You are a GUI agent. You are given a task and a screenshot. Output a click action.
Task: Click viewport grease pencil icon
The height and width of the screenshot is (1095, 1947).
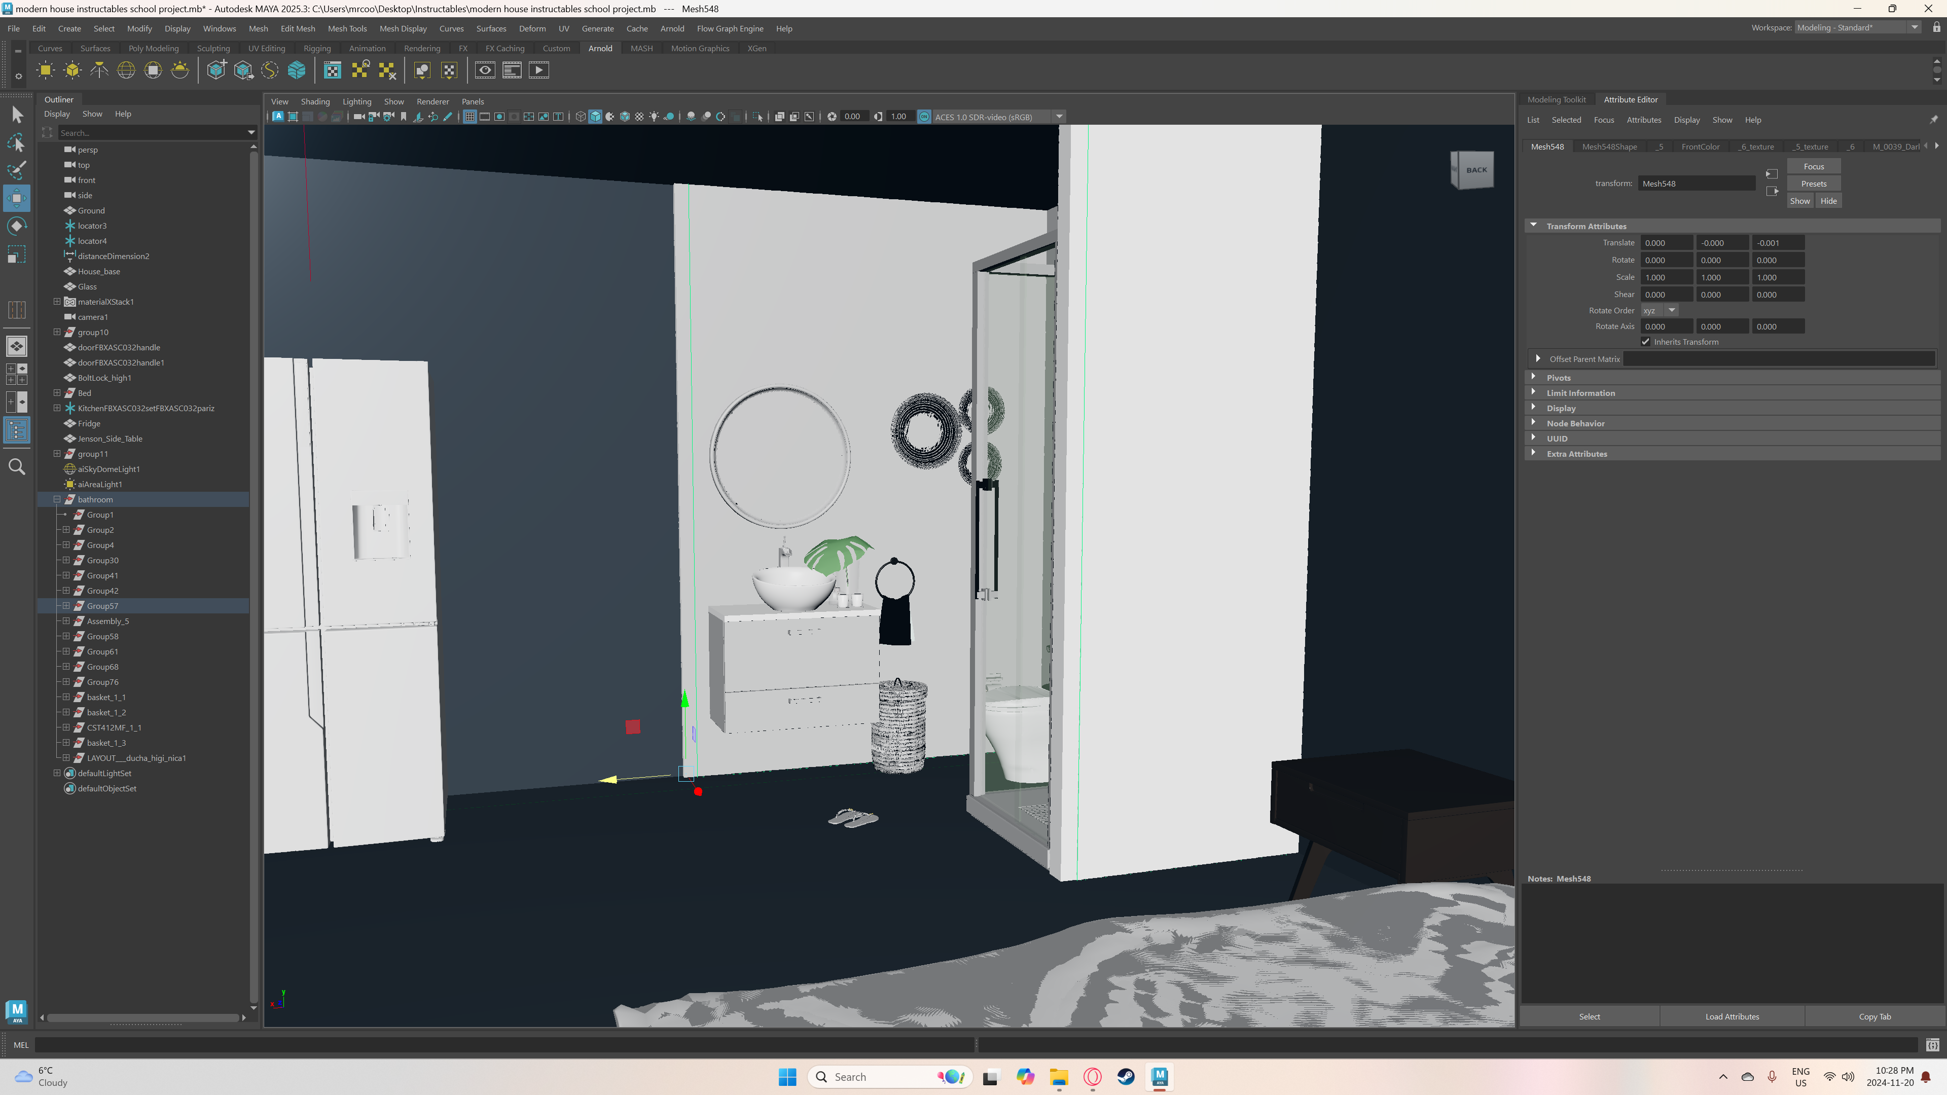(447, 117)
